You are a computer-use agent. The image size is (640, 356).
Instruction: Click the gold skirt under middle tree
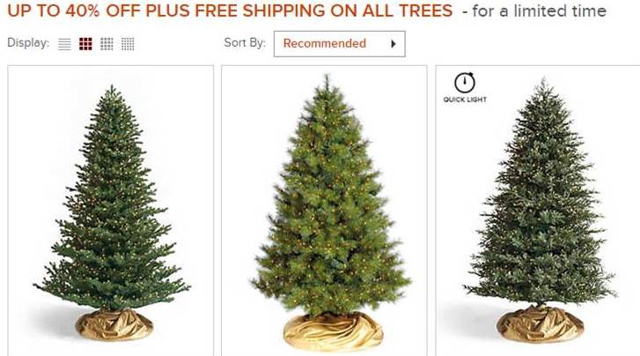pyautogui.click(x=333, y=331)
